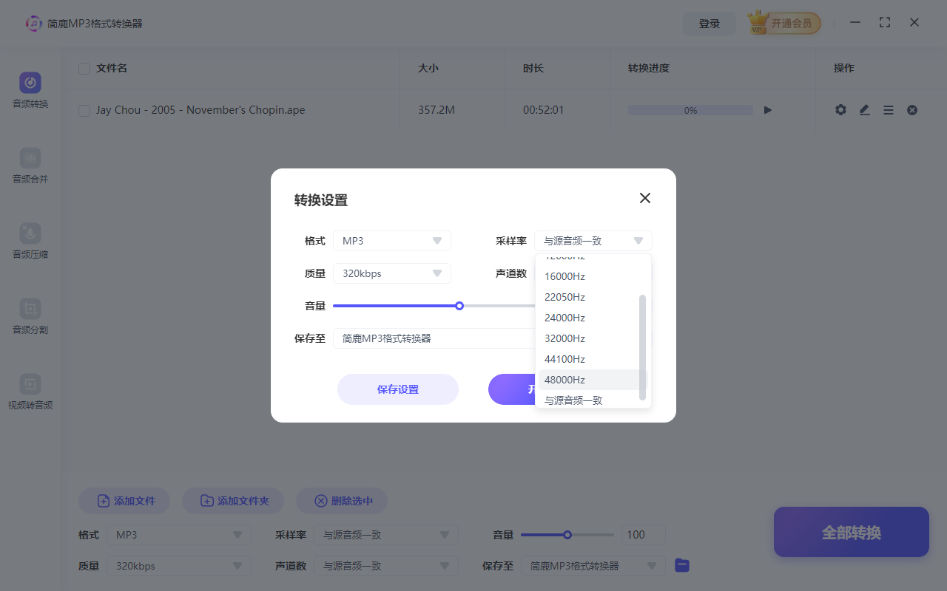The height and width of the screenshot is (591, 947).
Task: Click the pencil edit icon for the file
Action: click(864, 109)
